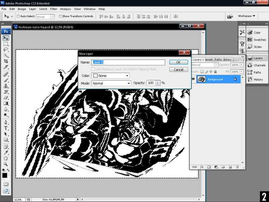Open the Color dropdown in New Layer dialog
The height and width of the screenshot is (202, 269).
[110, 76]
